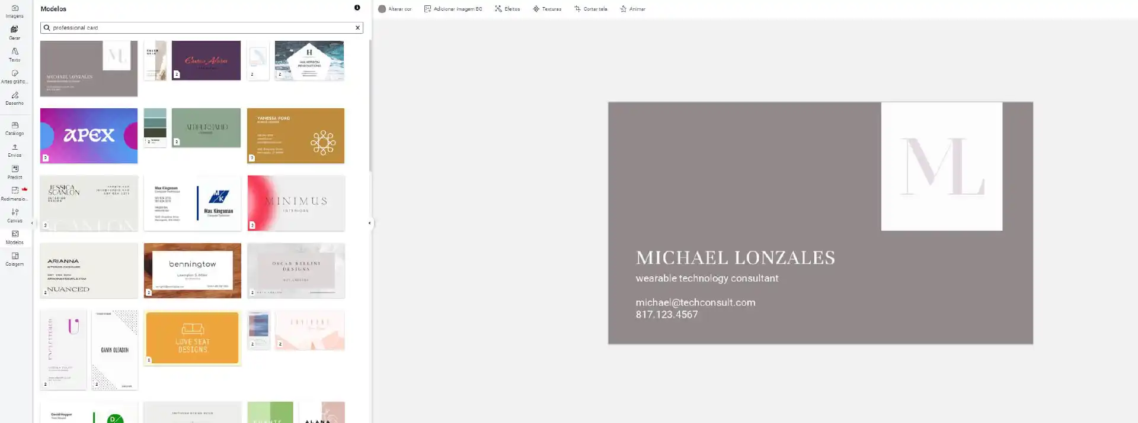Choose the Love Seat Designs template
The image size is (1138, 423).
192,338
